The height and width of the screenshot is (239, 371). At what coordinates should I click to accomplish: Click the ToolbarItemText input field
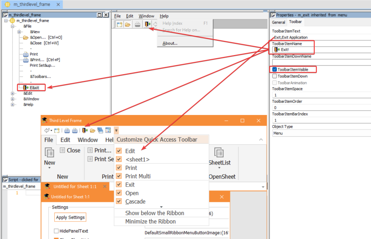pos(321,37)
